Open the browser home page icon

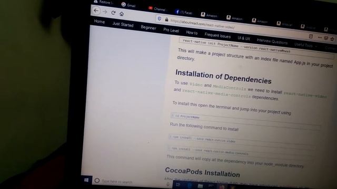(x=122, y=14)
